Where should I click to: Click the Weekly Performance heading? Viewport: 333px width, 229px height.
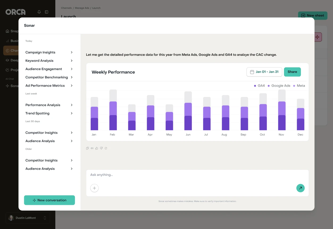(113, 72)
